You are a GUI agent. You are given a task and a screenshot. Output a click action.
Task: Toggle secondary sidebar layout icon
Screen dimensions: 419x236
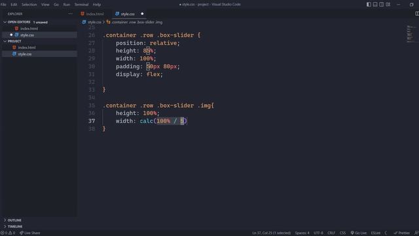pos(382,5)
